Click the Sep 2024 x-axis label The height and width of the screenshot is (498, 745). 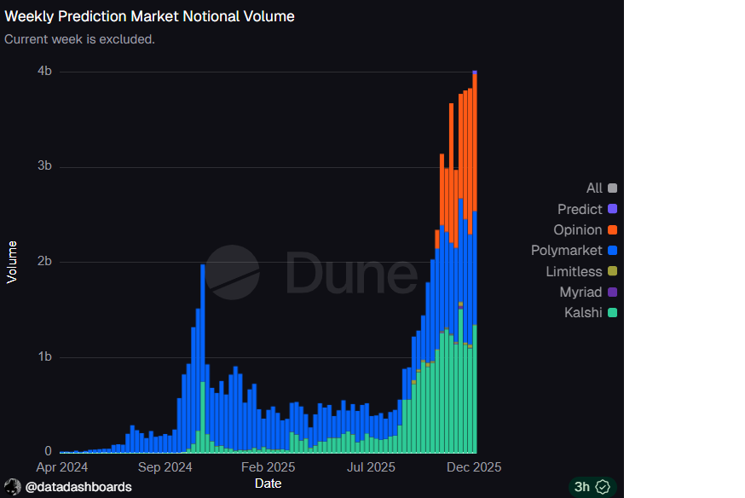click(x=165, y=467)
